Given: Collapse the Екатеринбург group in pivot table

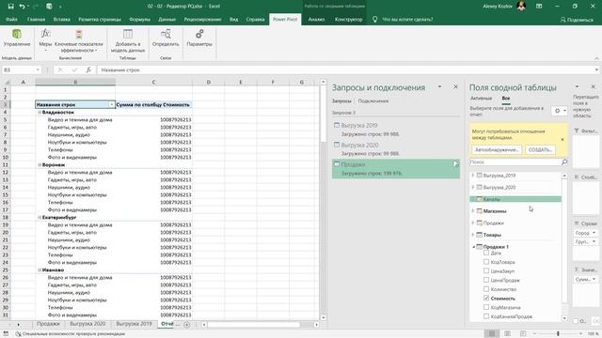Looking at the screenshot, I should coord(40,217).
